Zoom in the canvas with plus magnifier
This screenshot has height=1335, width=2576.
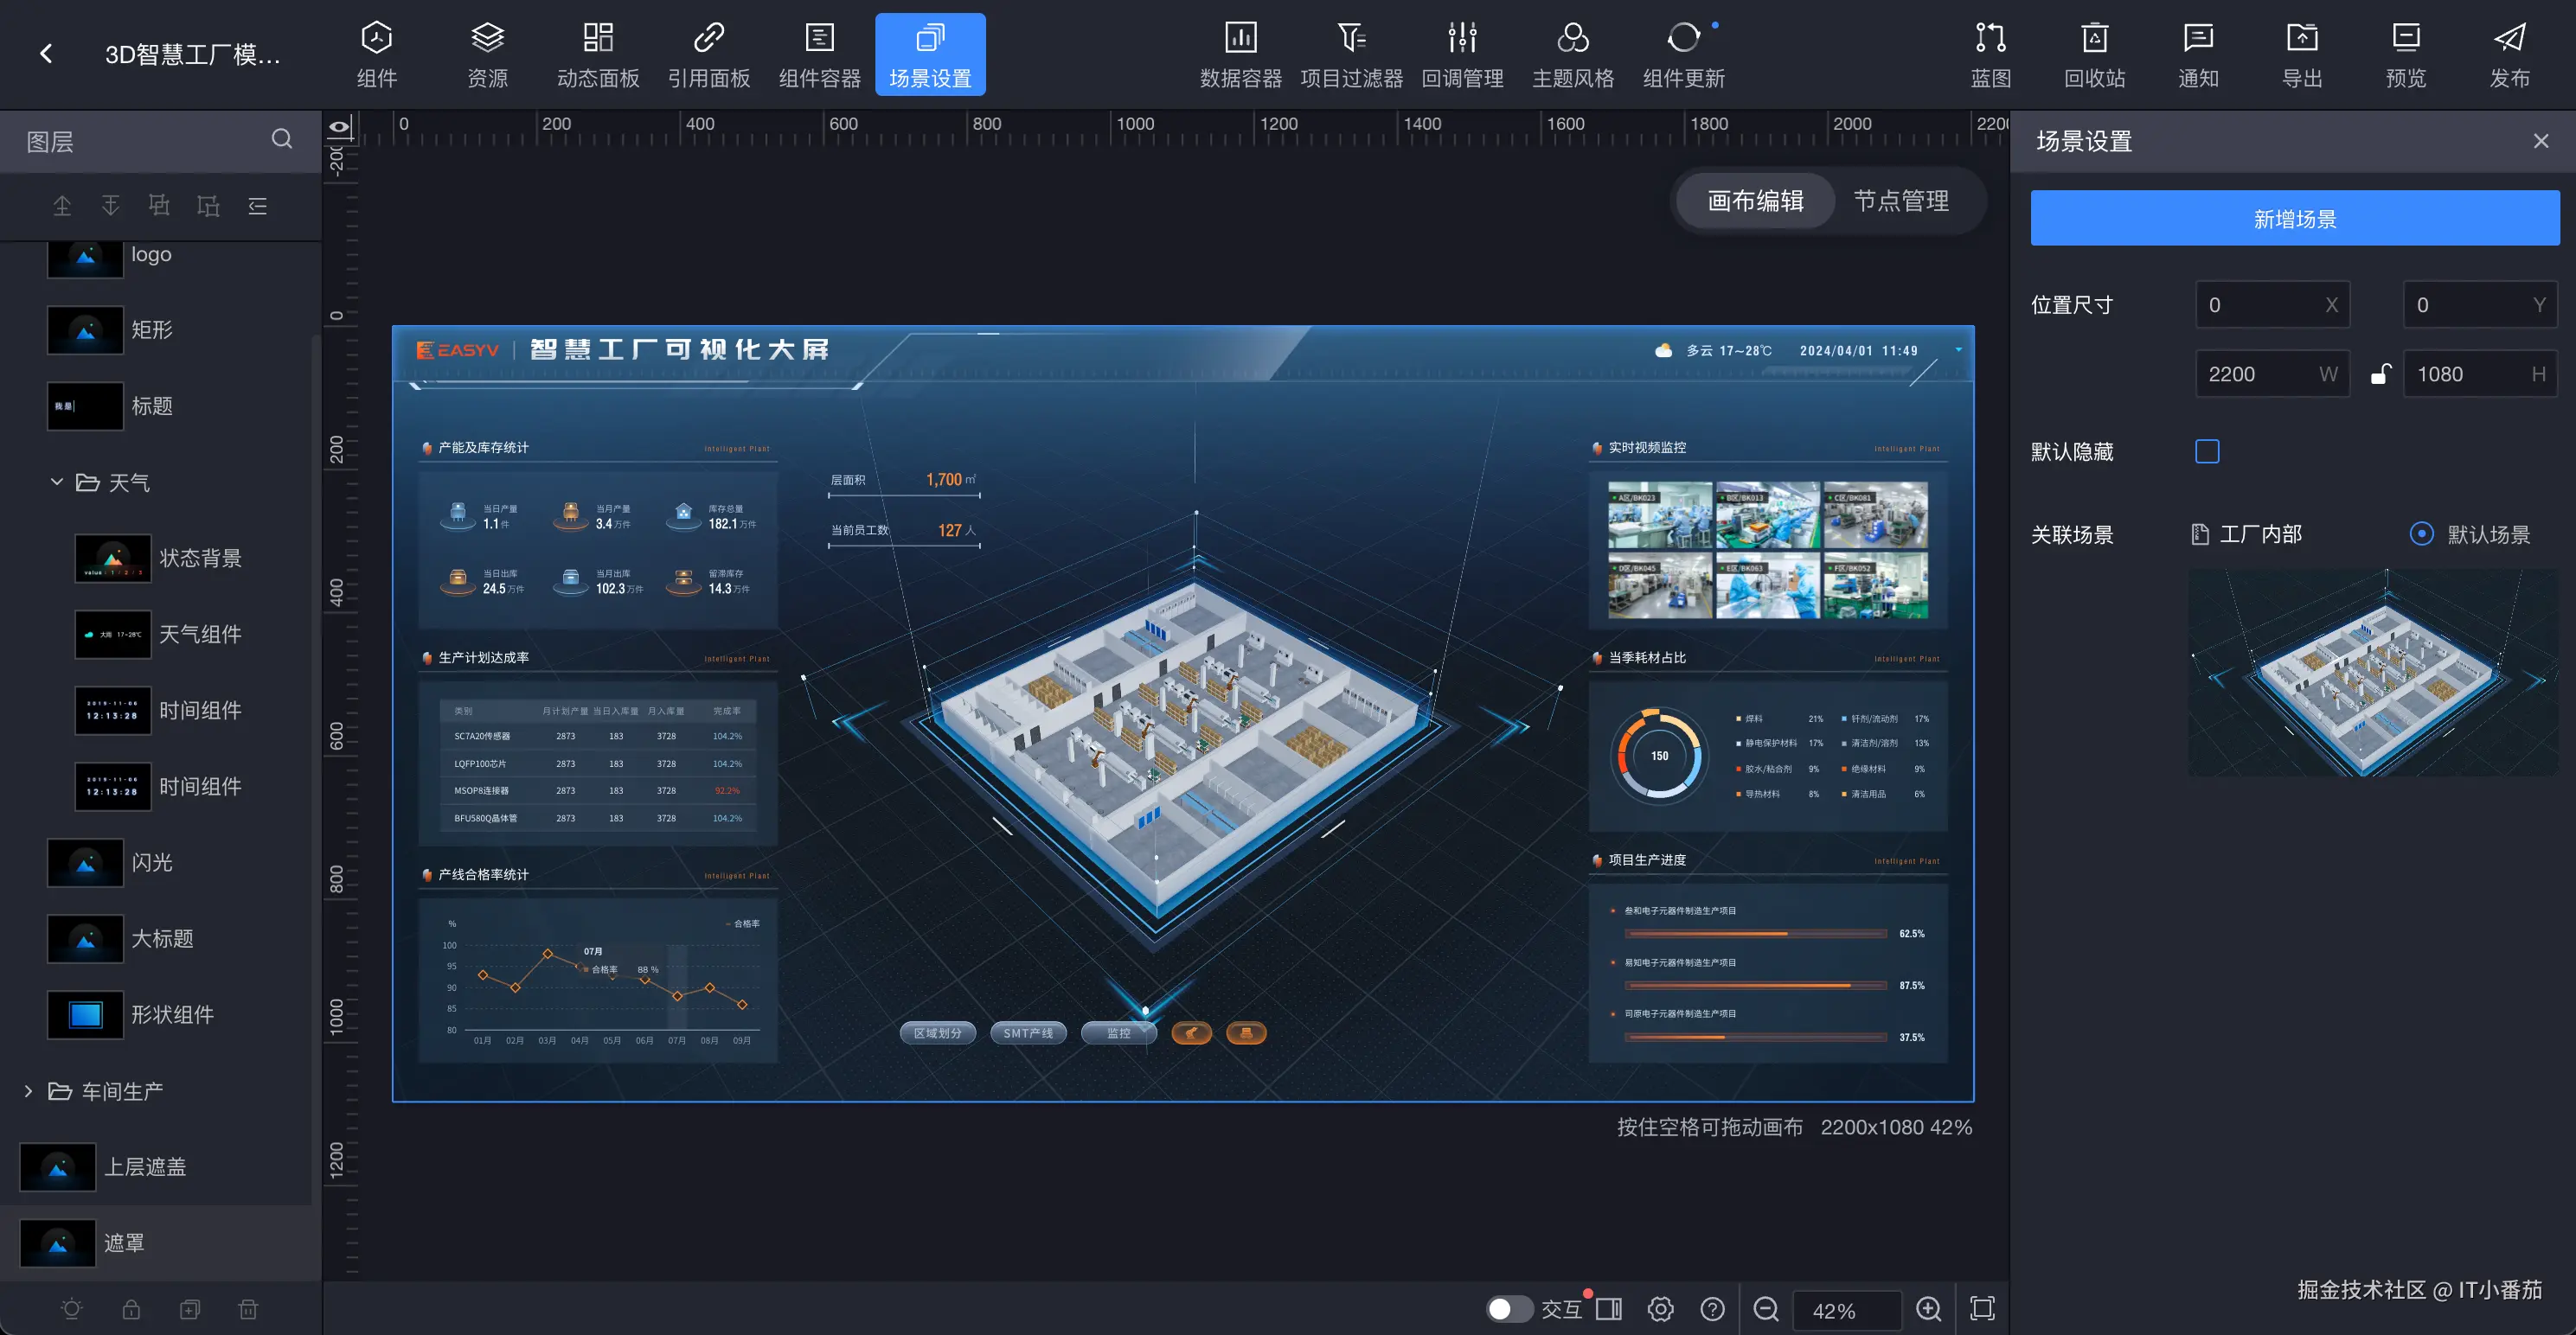[1928, 1309]
